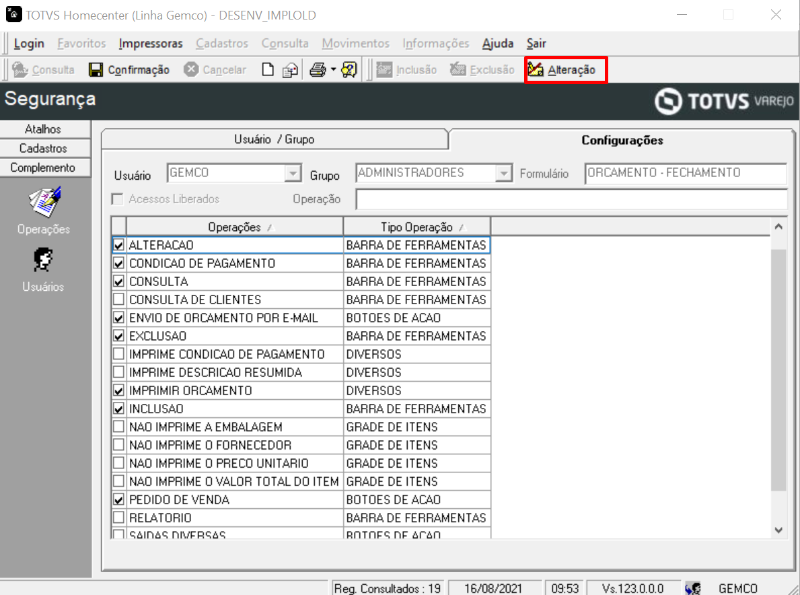This screenshot has height=595, width=800.
Task: Click Reg. Consultados : 19 status entry
Action: pos(388,588)
